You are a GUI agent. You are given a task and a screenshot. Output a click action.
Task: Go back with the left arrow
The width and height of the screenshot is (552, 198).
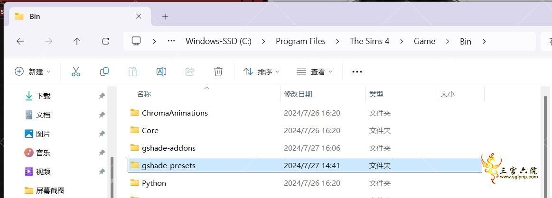click(x=20, y=41)
